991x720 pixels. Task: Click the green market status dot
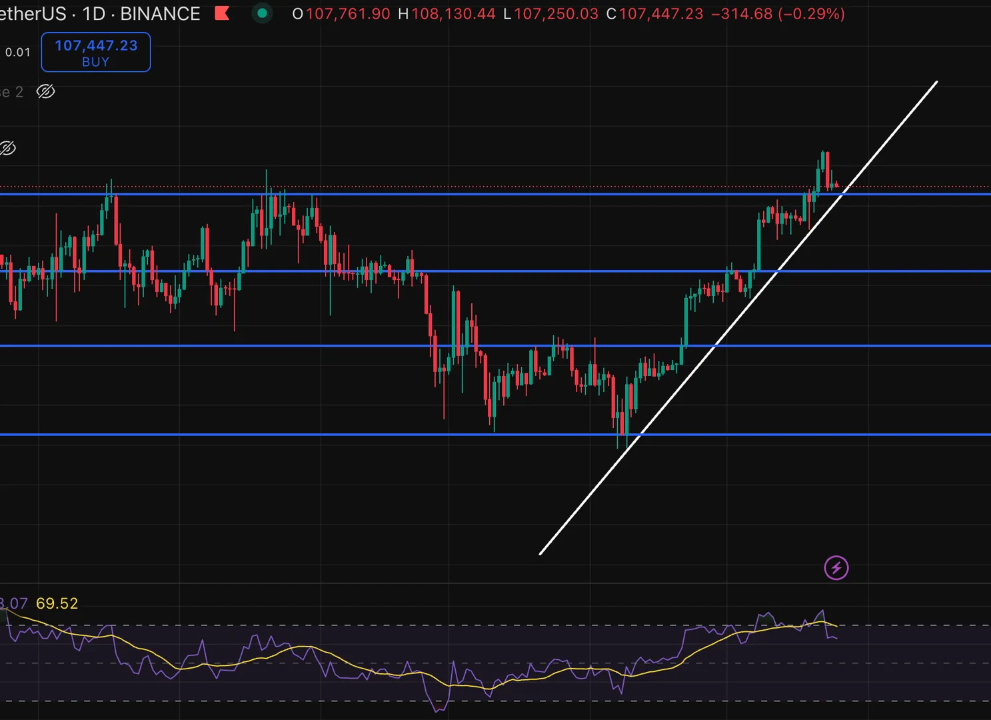coord(263,13)
